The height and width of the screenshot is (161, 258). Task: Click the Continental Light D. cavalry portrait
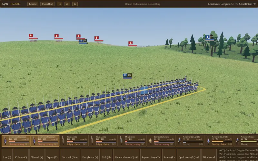[179, 141]
